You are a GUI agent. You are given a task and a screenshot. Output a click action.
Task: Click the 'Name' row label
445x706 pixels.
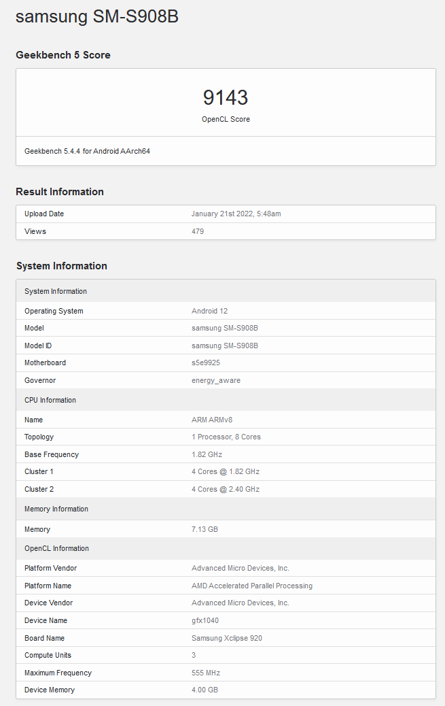pyautogui.click(x=34, y=420)
